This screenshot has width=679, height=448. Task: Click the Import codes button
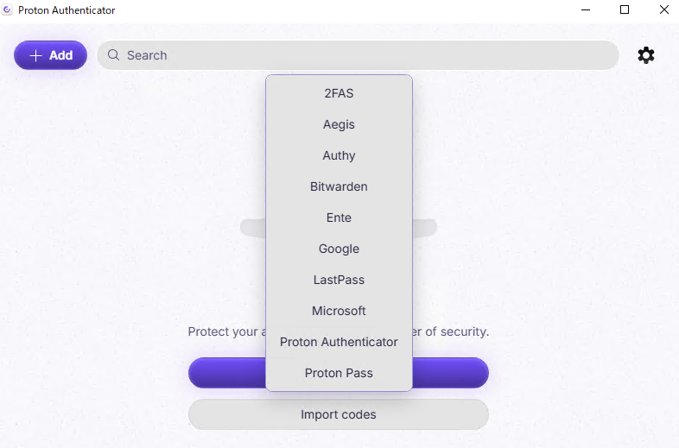338,414
